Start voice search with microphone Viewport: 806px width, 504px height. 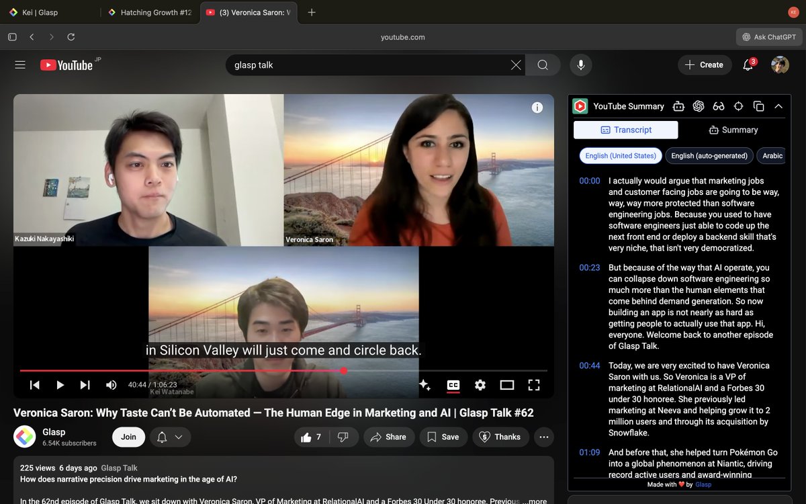click(581, 65)
